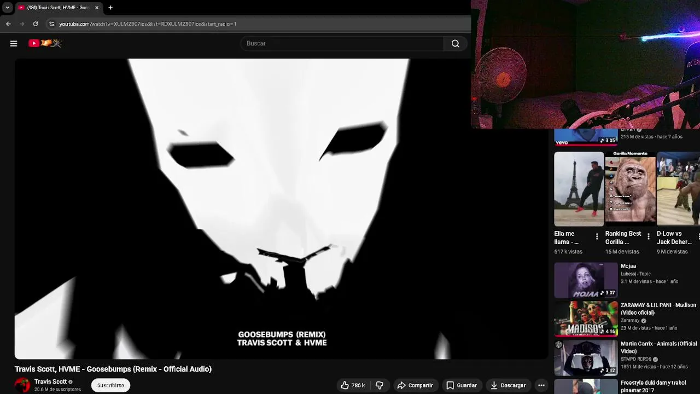700x394 pixels.
Task: Click the 20.6 M de suscriptores text
Action: pyautogui.click(x=57, y=390)
